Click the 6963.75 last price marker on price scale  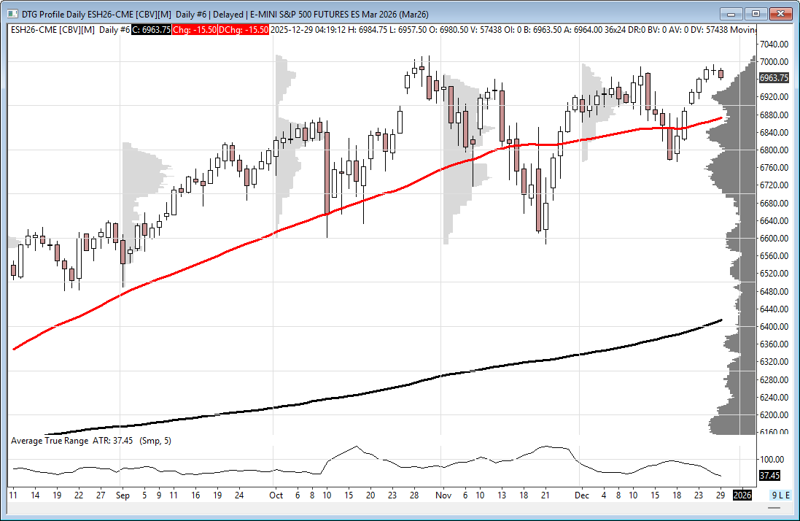click(773, 78)
